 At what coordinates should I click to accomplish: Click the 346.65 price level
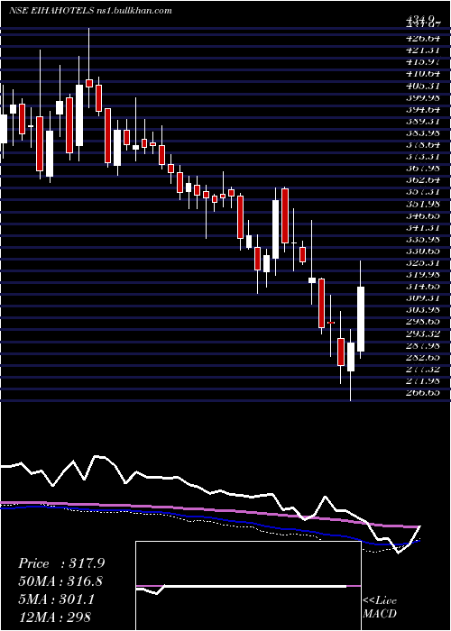[421, 215]
